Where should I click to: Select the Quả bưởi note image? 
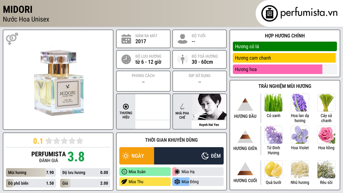click(x=273, y=169)
